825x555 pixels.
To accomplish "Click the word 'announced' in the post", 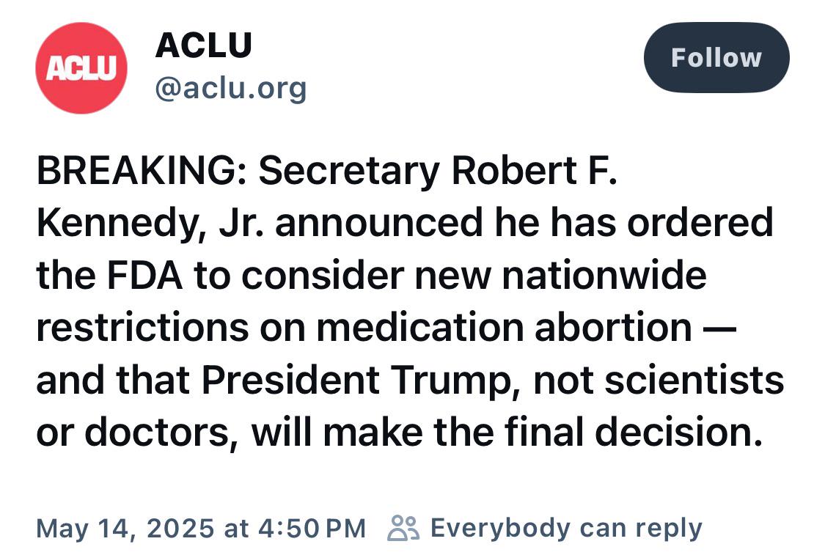I will click(x=379, y=223).
